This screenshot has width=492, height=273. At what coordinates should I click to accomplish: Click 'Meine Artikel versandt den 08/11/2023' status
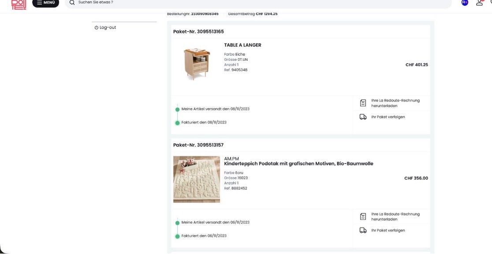coord(215,109)
